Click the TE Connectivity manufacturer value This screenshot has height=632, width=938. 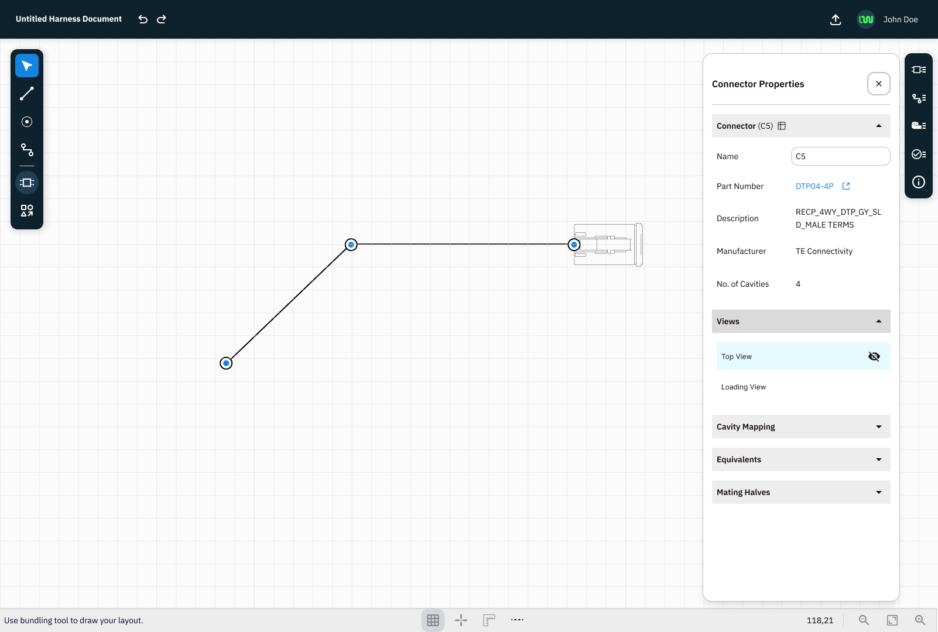coord(824,251)
